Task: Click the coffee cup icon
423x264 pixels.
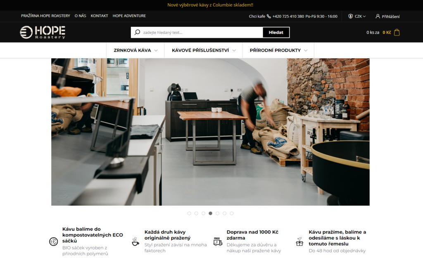Action: (135, 241)
